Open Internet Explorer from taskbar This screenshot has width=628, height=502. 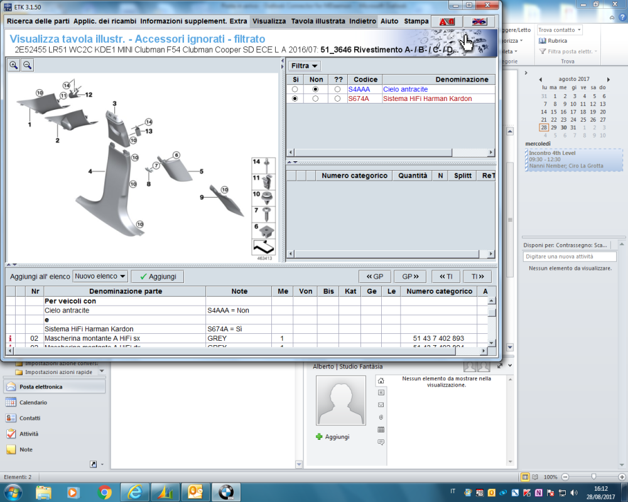(x=135, y=492)
